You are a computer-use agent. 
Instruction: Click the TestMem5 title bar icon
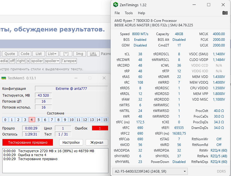point(4,78)
